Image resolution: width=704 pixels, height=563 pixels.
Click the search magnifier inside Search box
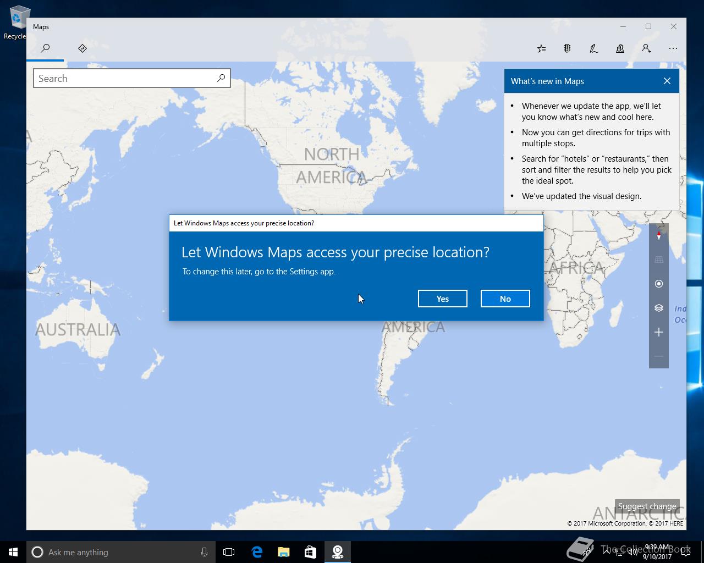(x=221, y=78)
